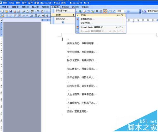Click the Styles and Formatting icon

(x=145, y=11)
